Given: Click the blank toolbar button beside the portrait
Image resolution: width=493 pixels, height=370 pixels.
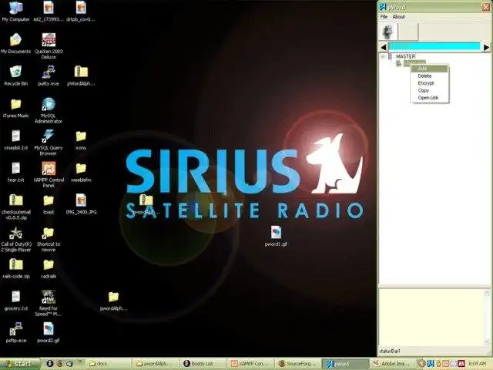Looking at the screenshot, I should pyautogui.click(x=408, y=32).
